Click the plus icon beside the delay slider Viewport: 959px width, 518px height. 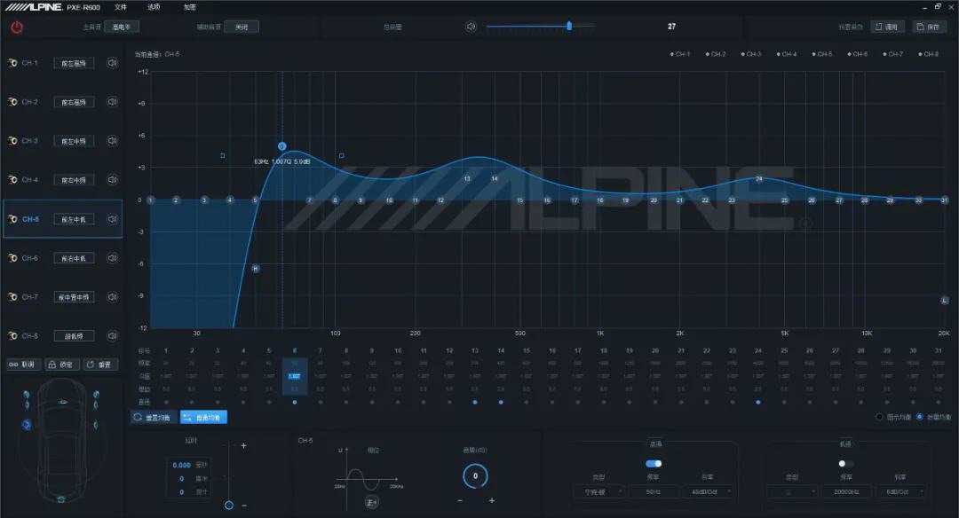point(243,446)
